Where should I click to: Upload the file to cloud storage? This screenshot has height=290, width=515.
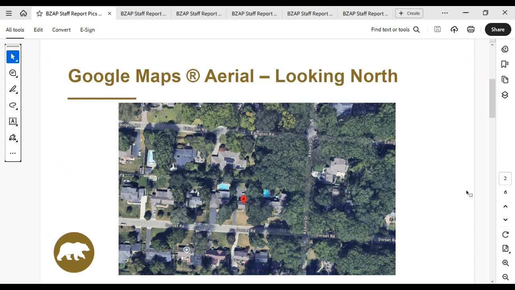pyautogui.click(x=454, y=29)
